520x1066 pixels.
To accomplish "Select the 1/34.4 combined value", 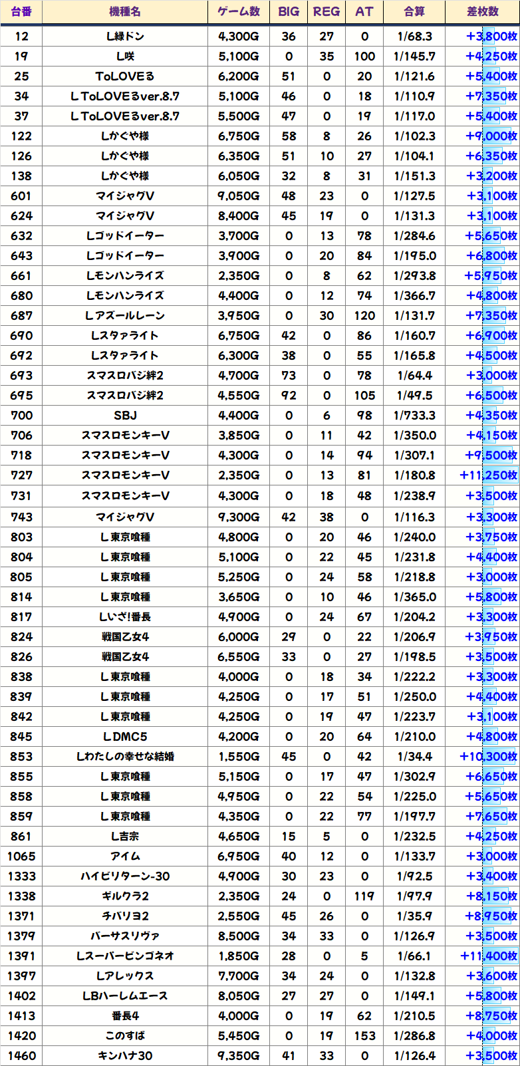I will [x=414, y=756].
